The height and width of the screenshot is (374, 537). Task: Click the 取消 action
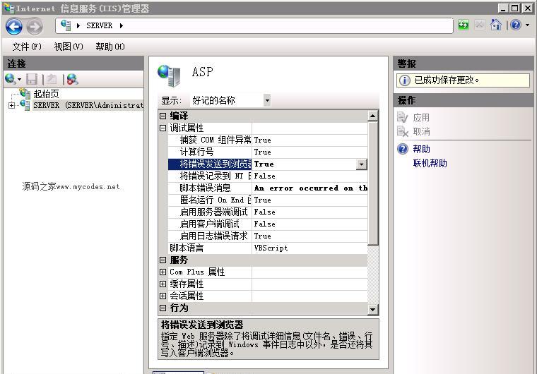pyautogui.click(x=421, y=131)
